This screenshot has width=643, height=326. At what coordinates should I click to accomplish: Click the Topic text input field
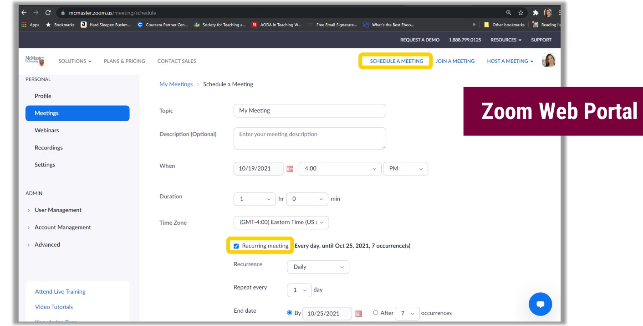tap(310, 111)
